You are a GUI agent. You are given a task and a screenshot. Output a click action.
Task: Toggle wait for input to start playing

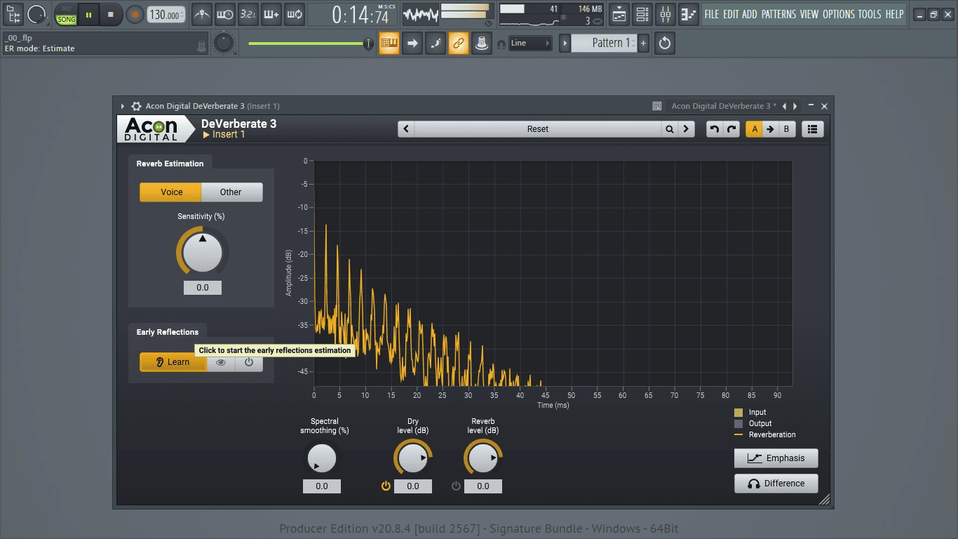(224, 13)
